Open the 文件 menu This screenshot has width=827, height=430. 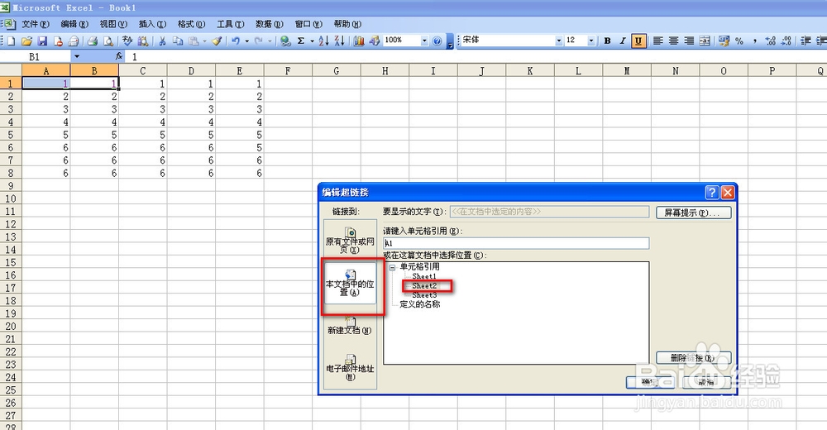pyautogui.click(x=36, y=24)
